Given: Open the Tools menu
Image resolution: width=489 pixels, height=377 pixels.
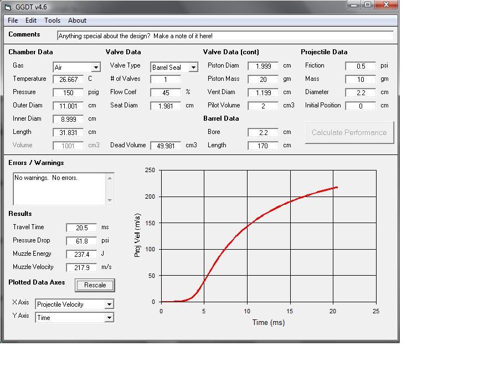Looking at the screenshot, I should coord(52,20).
